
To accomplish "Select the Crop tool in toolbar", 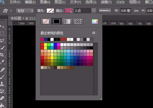I will [x=2, y=55].
